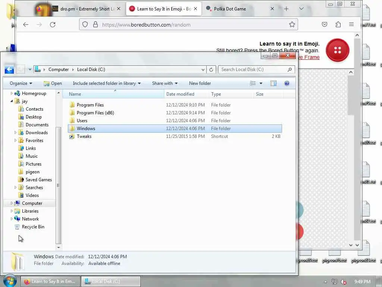
Task: Click the change view icon in Explorer
Action: pos(253,83)
